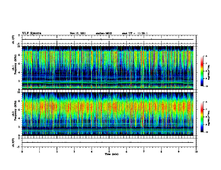
Task: Click time axis tick label "4"
Action: [x=92, y=152]
